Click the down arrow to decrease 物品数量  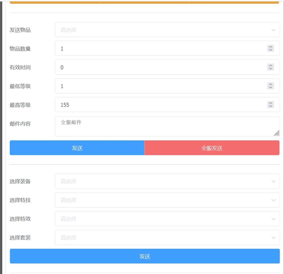tap(270, 50)
